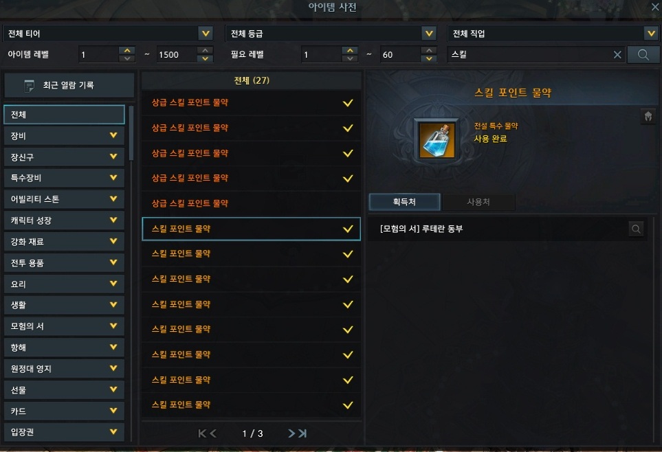Screen dimensions: 662x452
Task: Clear the search text with the X icon
Action: pyautogui.click(x=617, y=55)
